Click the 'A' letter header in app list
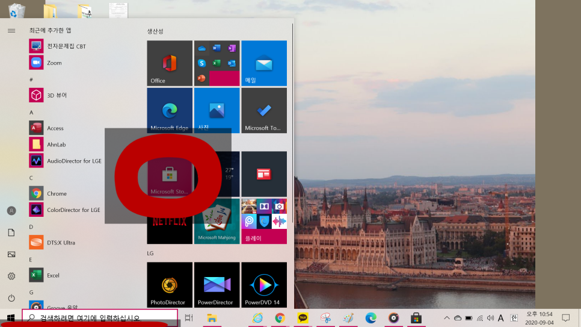 [31, 112]
